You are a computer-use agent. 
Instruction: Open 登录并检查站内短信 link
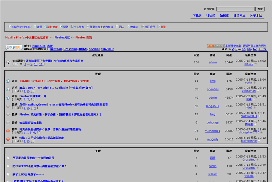pos(101,27)
